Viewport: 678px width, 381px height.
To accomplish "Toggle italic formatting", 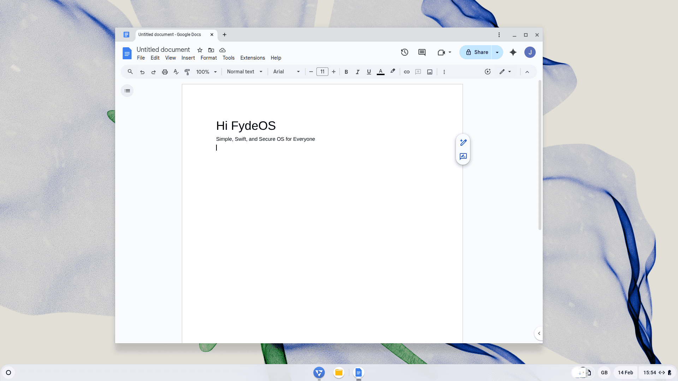I will [357, 72].
